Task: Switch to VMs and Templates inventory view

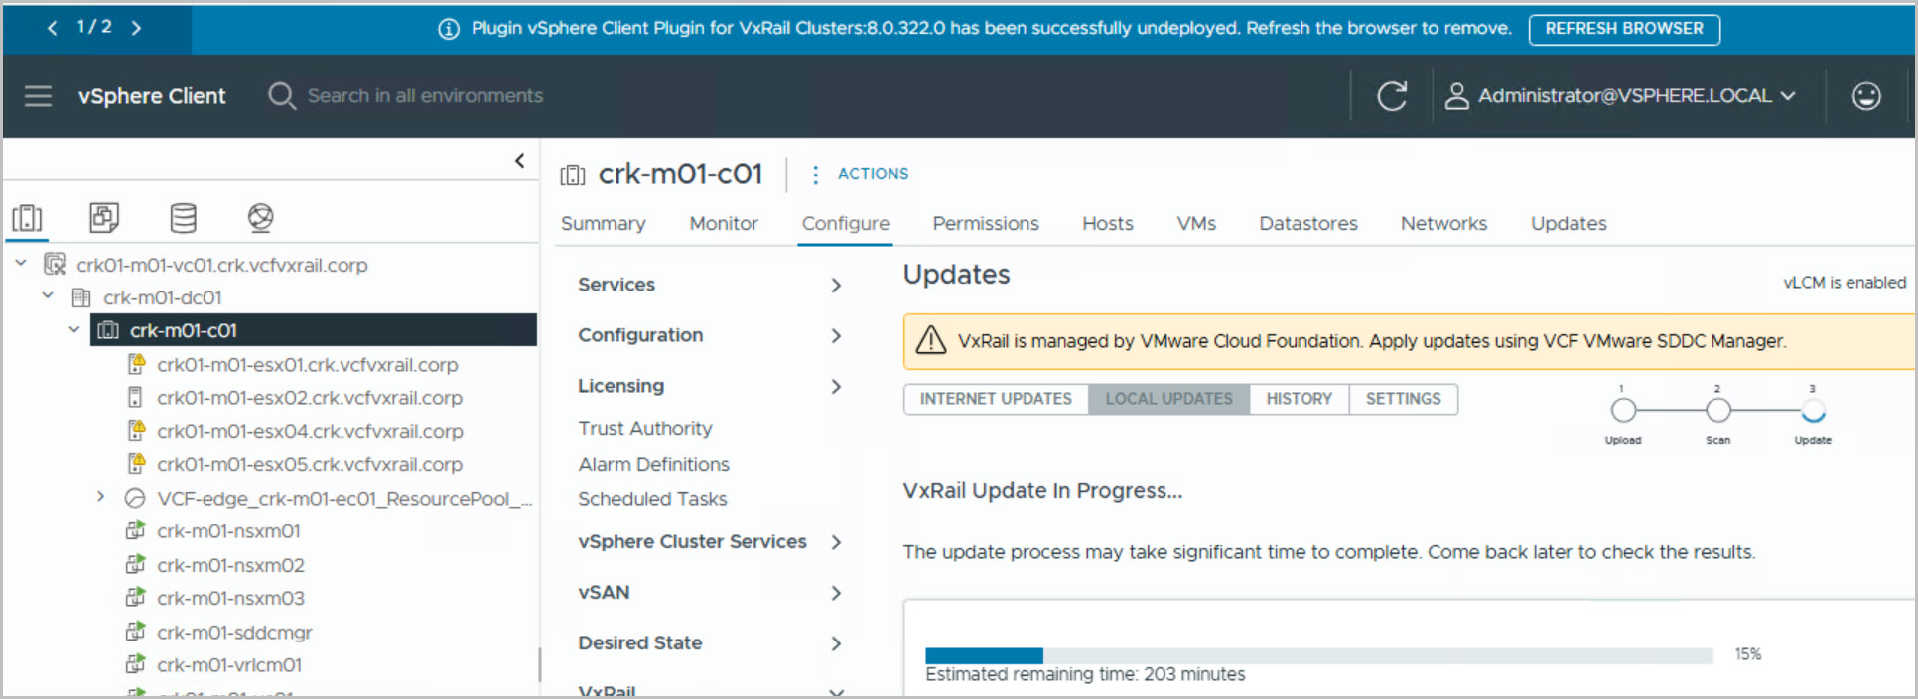Action: point(104,218)
